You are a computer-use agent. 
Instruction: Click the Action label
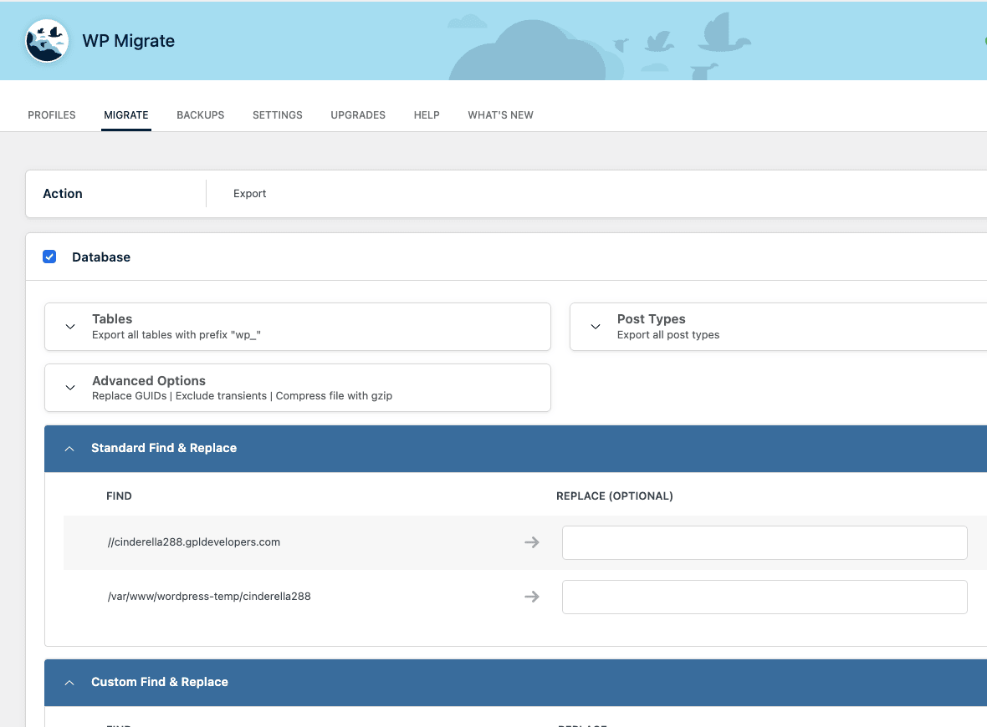coord(63,194)
